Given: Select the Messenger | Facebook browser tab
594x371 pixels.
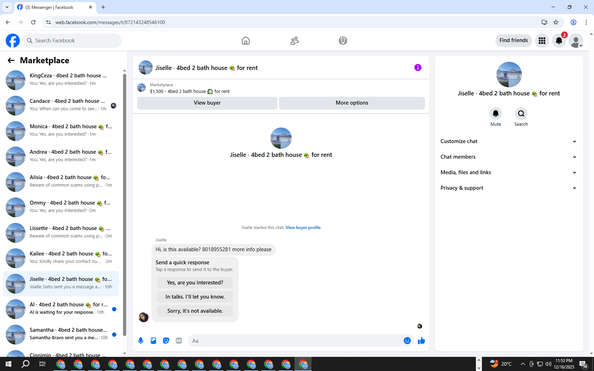Looking at the screenshot, I should [55, 7].
